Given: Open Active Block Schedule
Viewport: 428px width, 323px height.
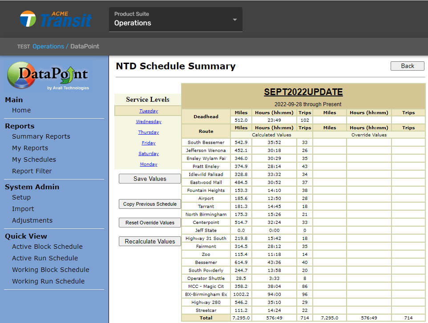Looking at the screenshot, I should click(47, 247).
